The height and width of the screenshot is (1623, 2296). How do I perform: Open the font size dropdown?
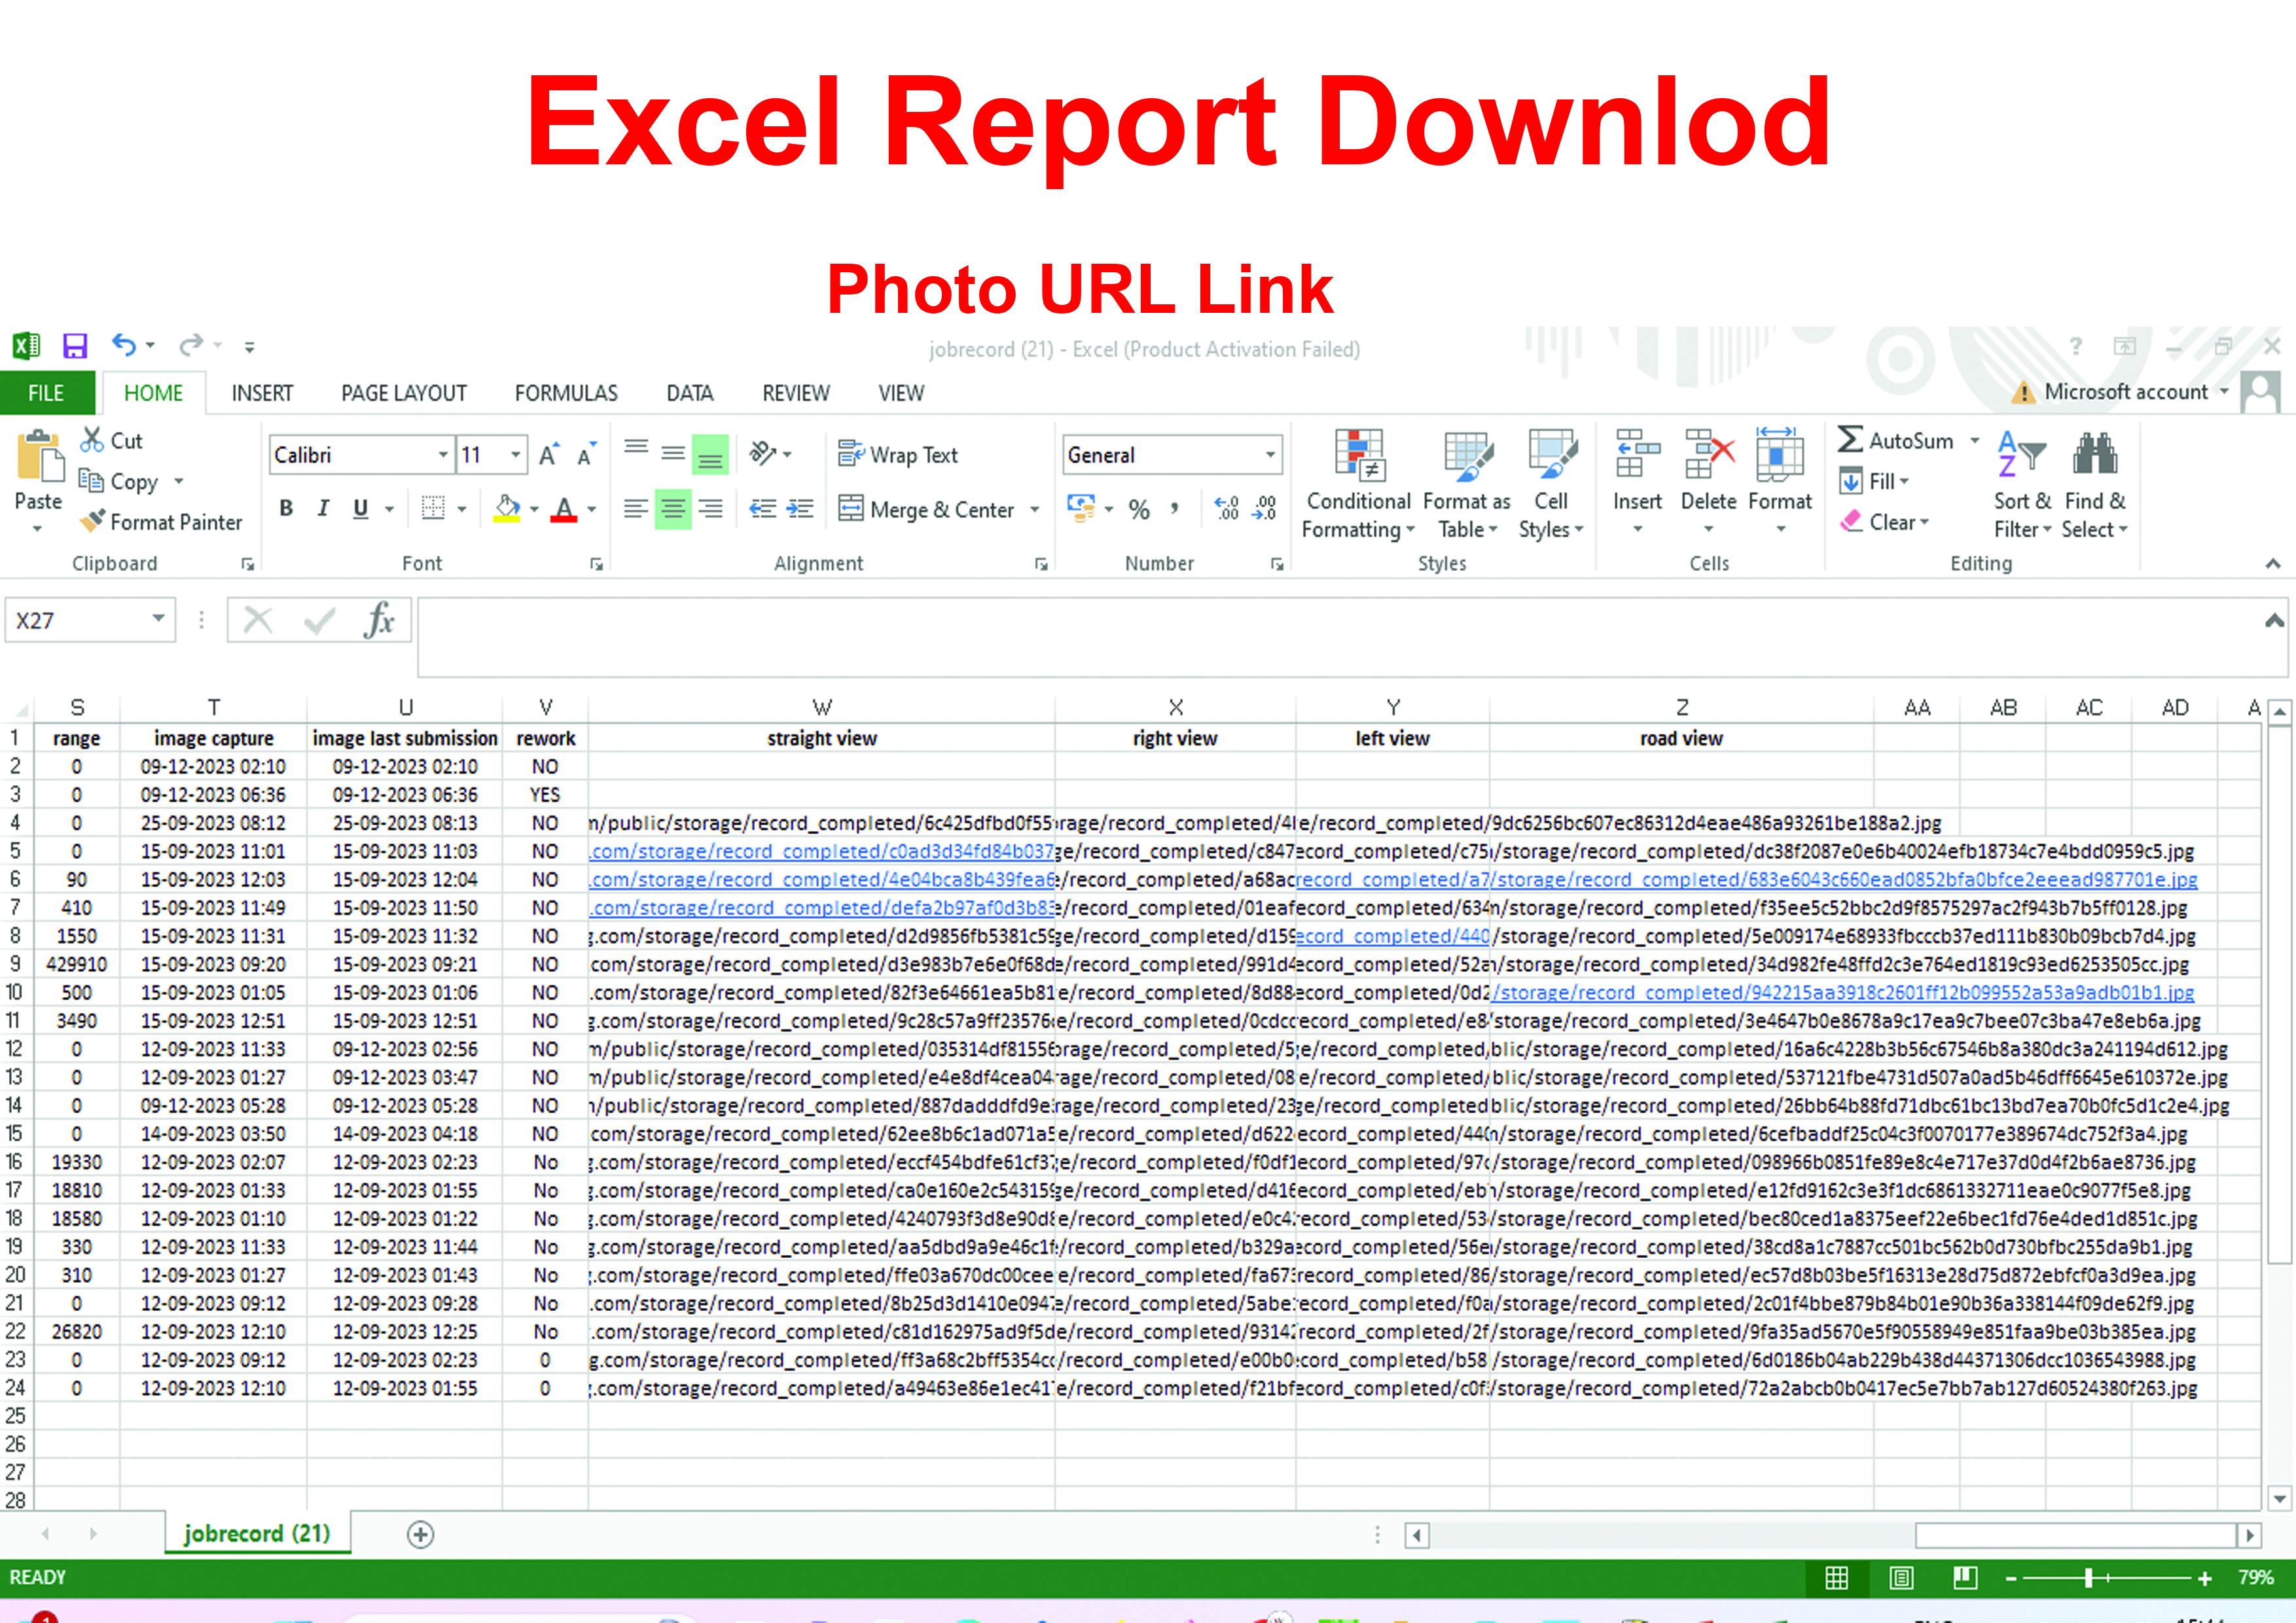(516, 455)
